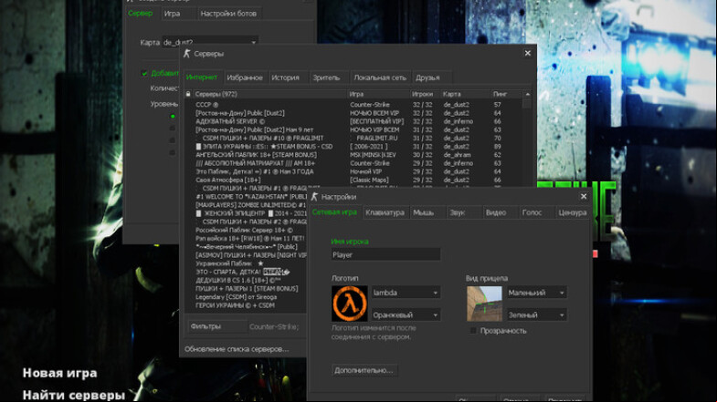Open the Клавиатура settings tab
Image resolution: width=717 pixels, height=402 pixels.
tap(385, 212)
